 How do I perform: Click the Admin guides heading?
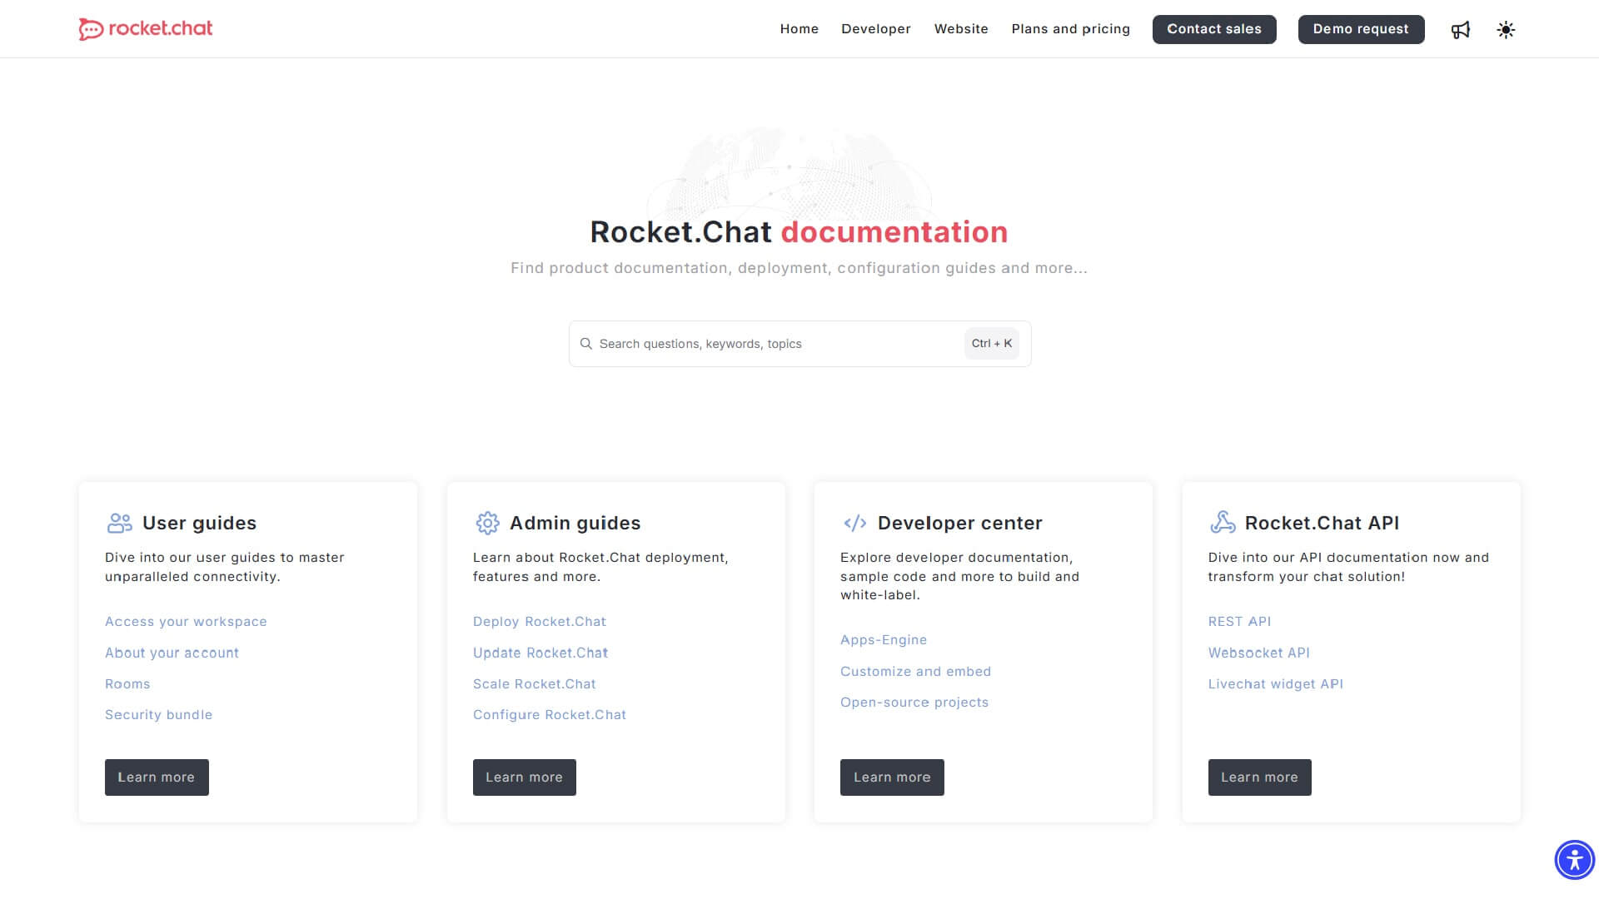point(575,523)
